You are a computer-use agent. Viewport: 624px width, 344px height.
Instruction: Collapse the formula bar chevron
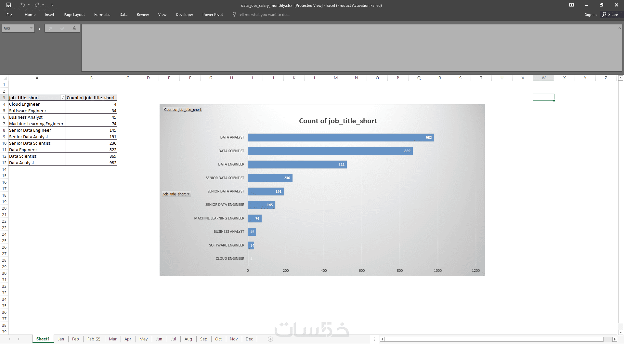[x=619, y=28]
